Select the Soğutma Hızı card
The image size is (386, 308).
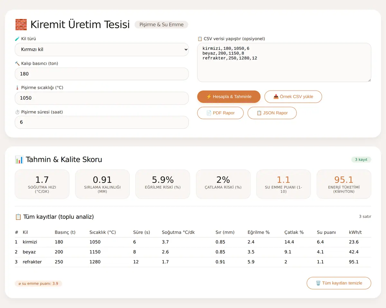point(42,184)
